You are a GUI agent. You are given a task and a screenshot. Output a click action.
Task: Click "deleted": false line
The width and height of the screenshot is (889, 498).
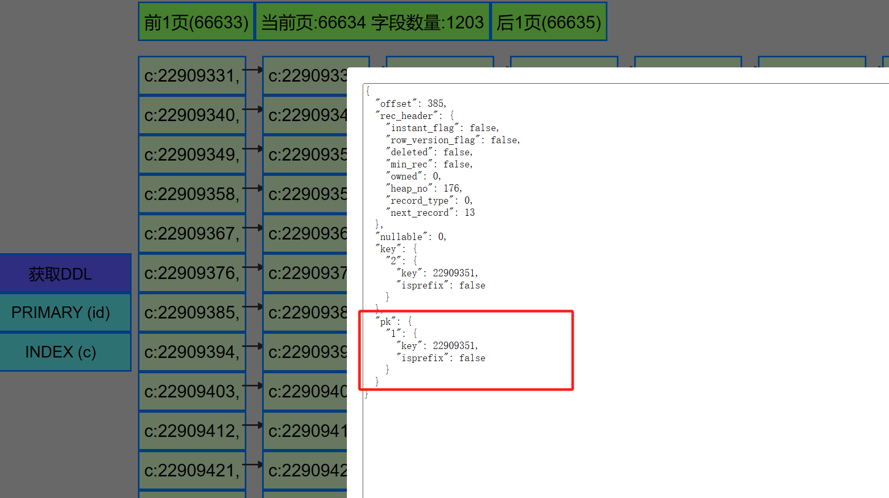click(429, 152)
